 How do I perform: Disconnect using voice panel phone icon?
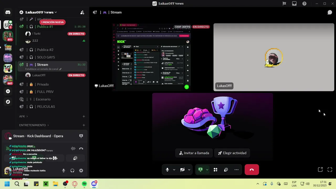pos(81,149)
